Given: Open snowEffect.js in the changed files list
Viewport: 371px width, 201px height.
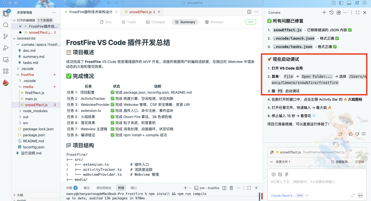Looking at the screenshot, I should coord(290,152).
